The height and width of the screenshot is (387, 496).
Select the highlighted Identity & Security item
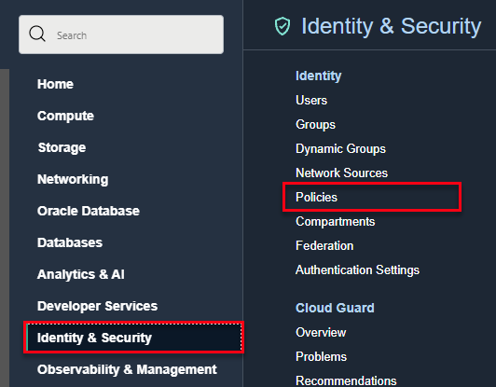pos(134,338)
